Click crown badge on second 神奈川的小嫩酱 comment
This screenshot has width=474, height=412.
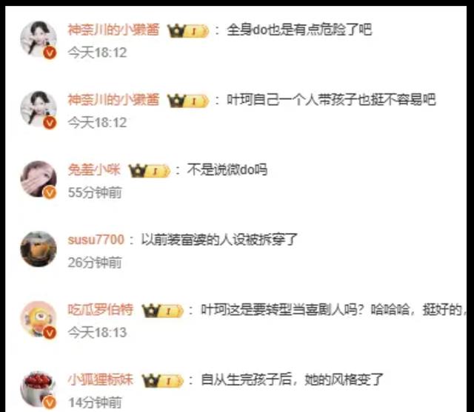(188, 101)
